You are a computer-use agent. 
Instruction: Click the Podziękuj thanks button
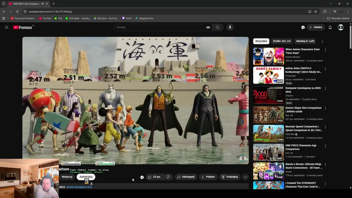pos(230,177)
